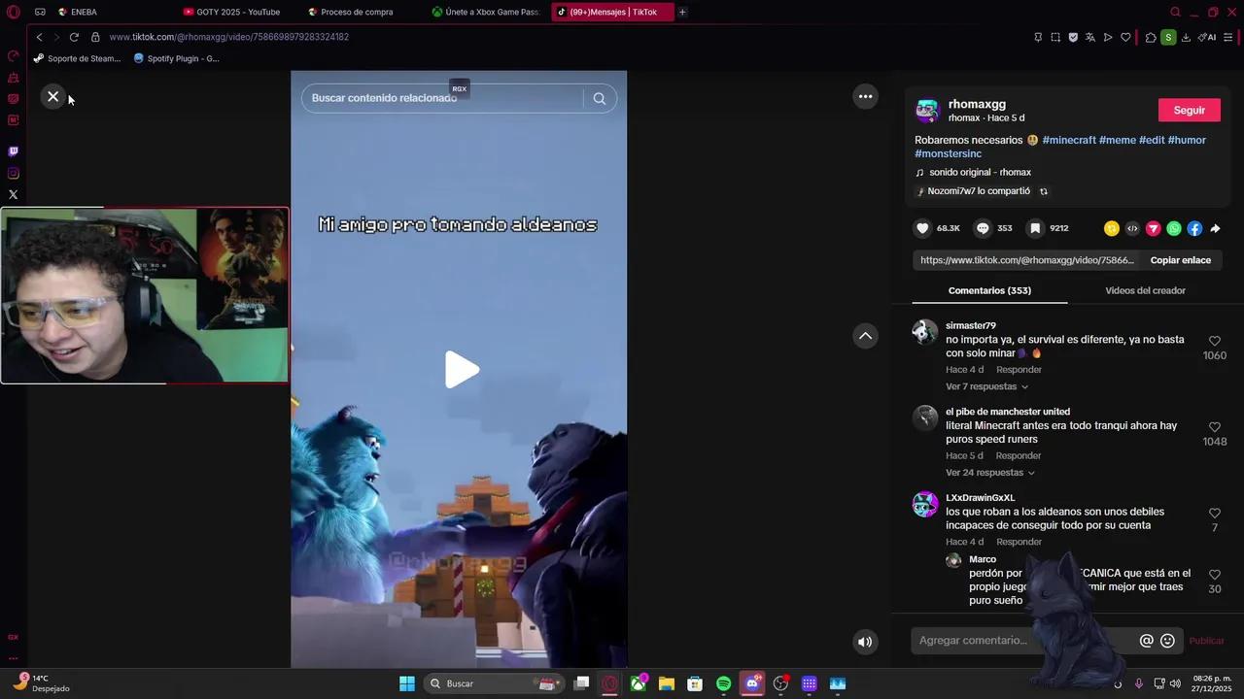Switch to the GOTY 2025 - YouTube tab

(x=238, y=12)
